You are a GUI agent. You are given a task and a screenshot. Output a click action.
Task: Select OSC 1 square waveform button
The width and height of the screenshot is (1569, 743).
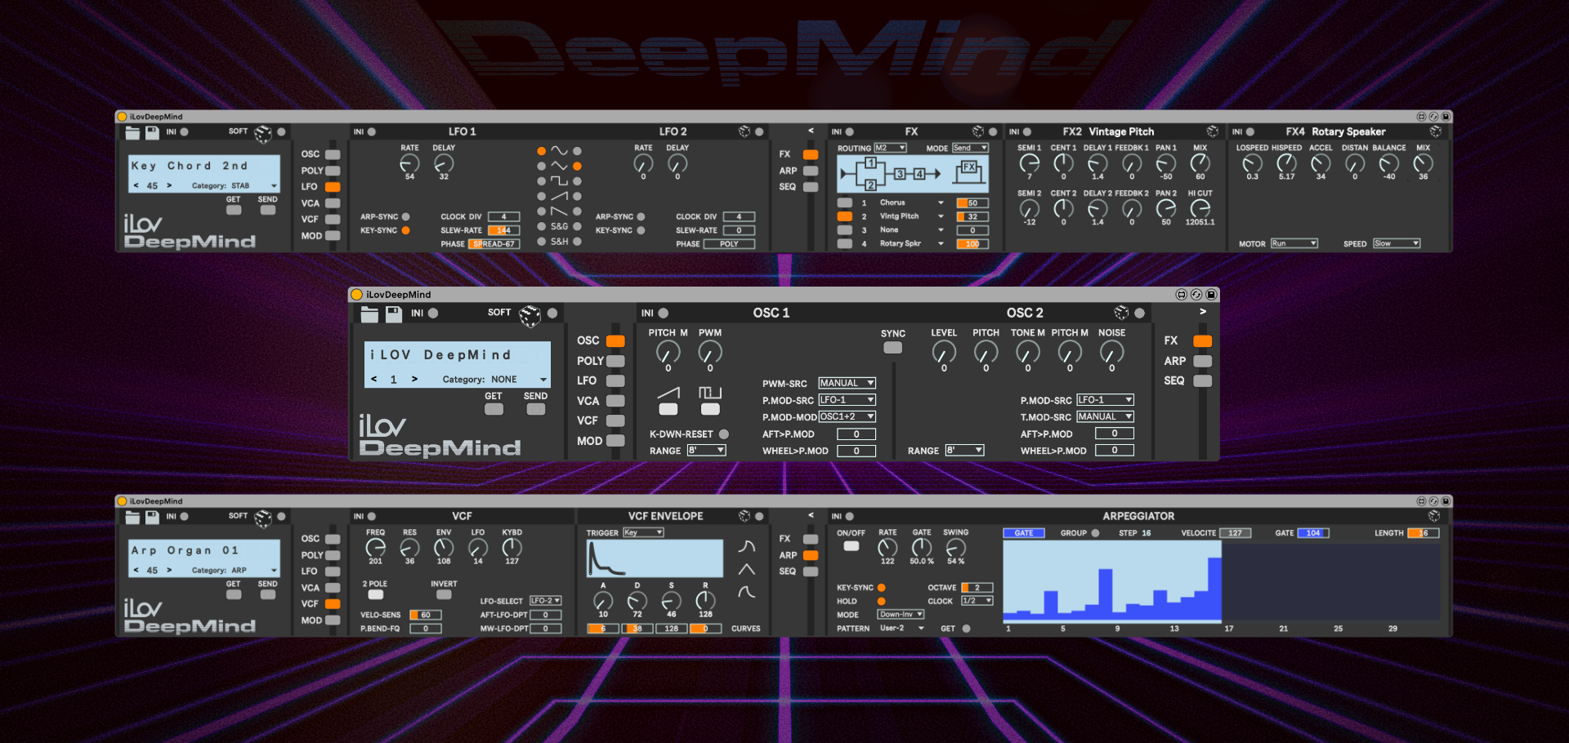pyautogui.click(x=710, y=409)
